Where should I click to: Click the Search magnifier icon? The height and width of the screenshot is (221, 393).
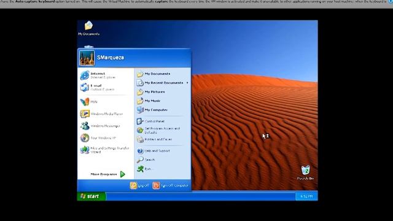[x=140, y=160]
